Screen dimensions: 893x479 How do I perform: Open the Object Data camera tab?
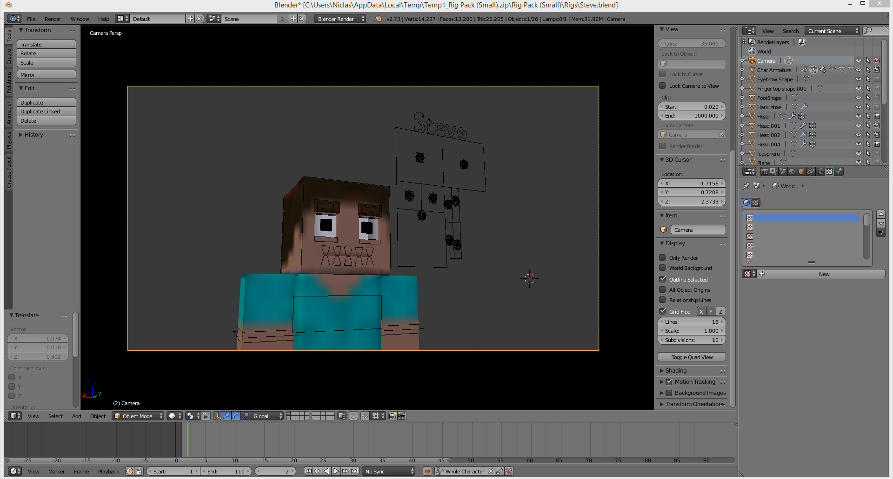pos(820,171)
